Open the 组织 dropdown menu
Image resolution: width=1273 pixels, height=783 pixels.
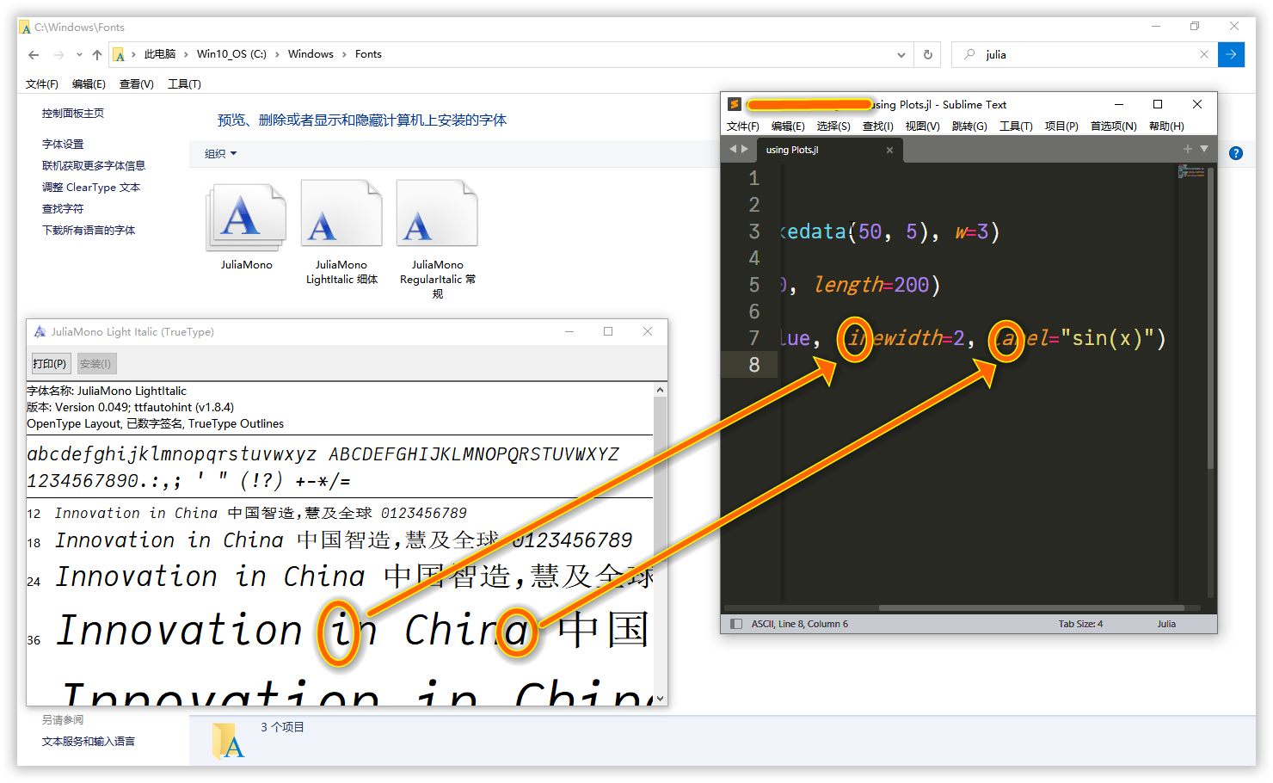click(220, 154)
